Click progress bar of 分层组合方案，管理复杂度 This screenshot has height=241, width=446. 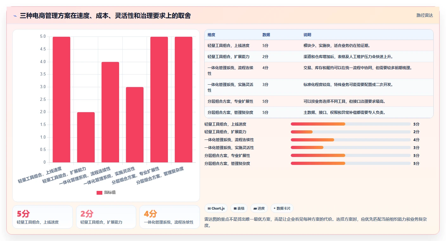pos(351,163)
